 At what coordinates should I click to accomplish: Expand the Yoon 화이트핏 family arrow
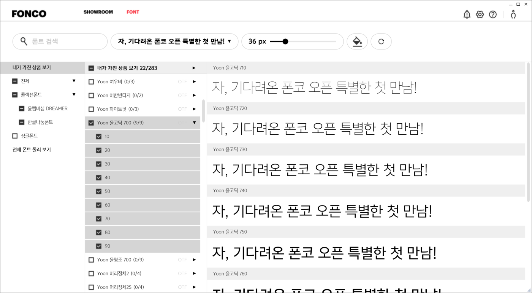click(194, 109)
